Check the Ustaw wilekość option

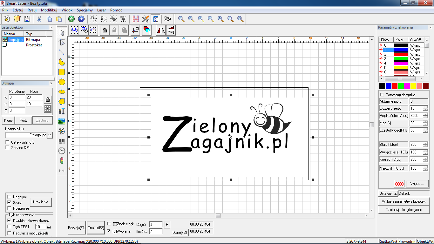coord(8,142)
